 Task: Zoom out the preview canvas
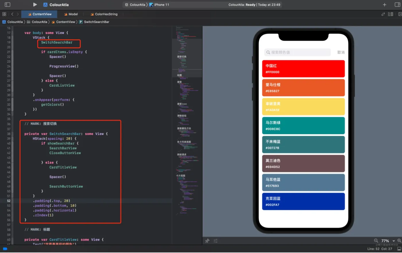point(376,241)
